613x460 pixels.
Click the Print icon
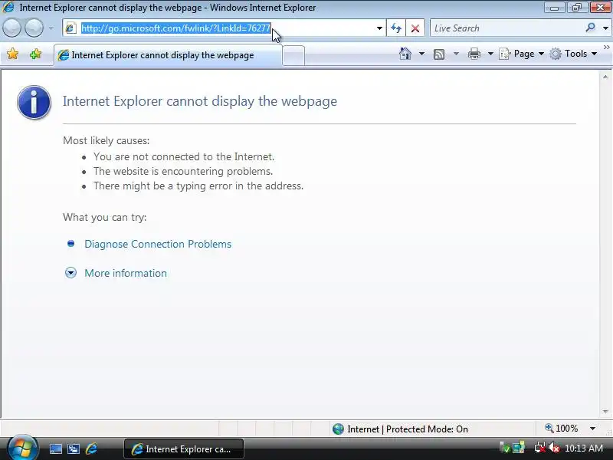pos(474,54)
